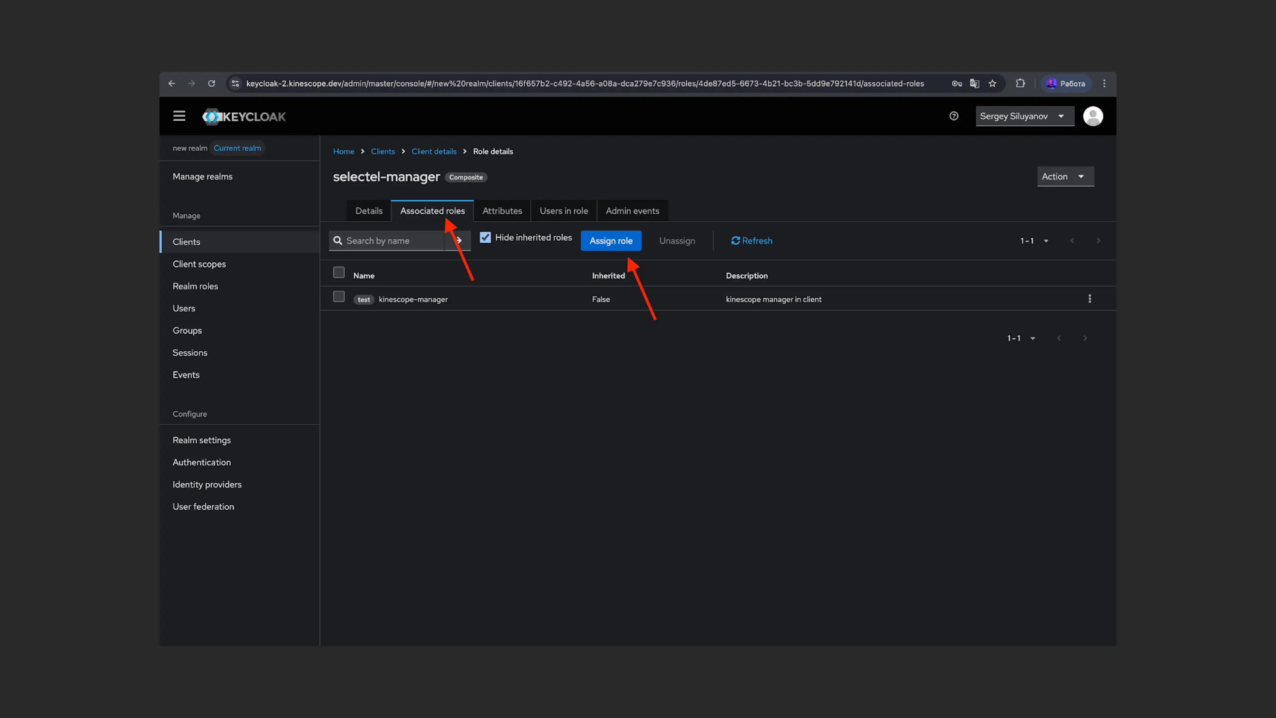Follow the Client details breadcrumb link
This screenshot has width=1276, height=718.
click(x=433, y=152)
